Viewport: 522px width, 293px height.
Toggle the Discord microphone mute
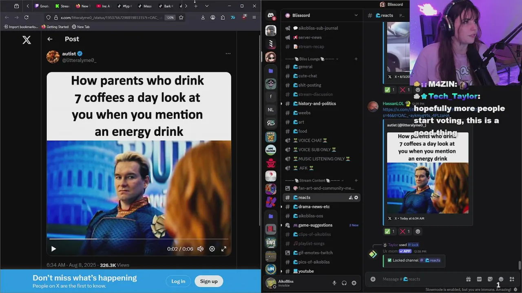[334, 283]
